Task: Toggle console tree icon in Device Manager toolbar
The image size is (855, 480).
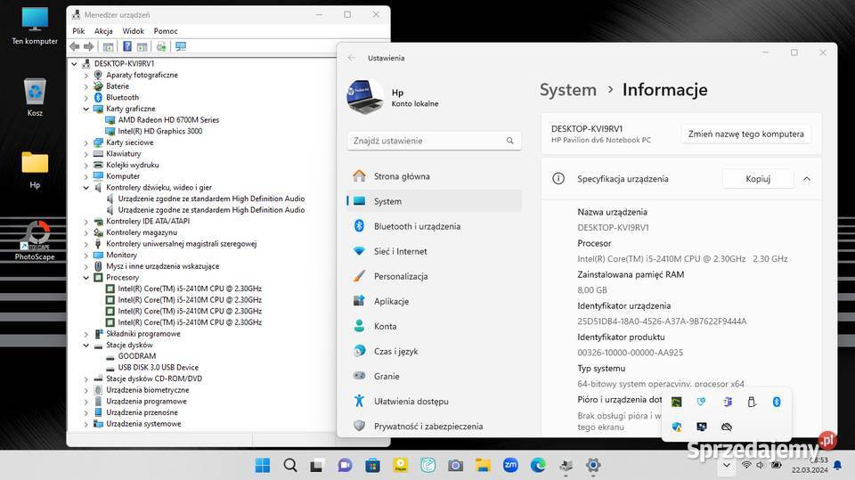Action: point(109,47)
